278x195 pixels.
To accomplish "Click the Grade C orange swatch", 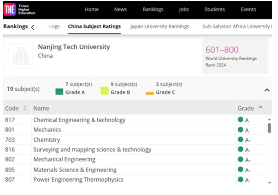I will [x=150, y=93].
